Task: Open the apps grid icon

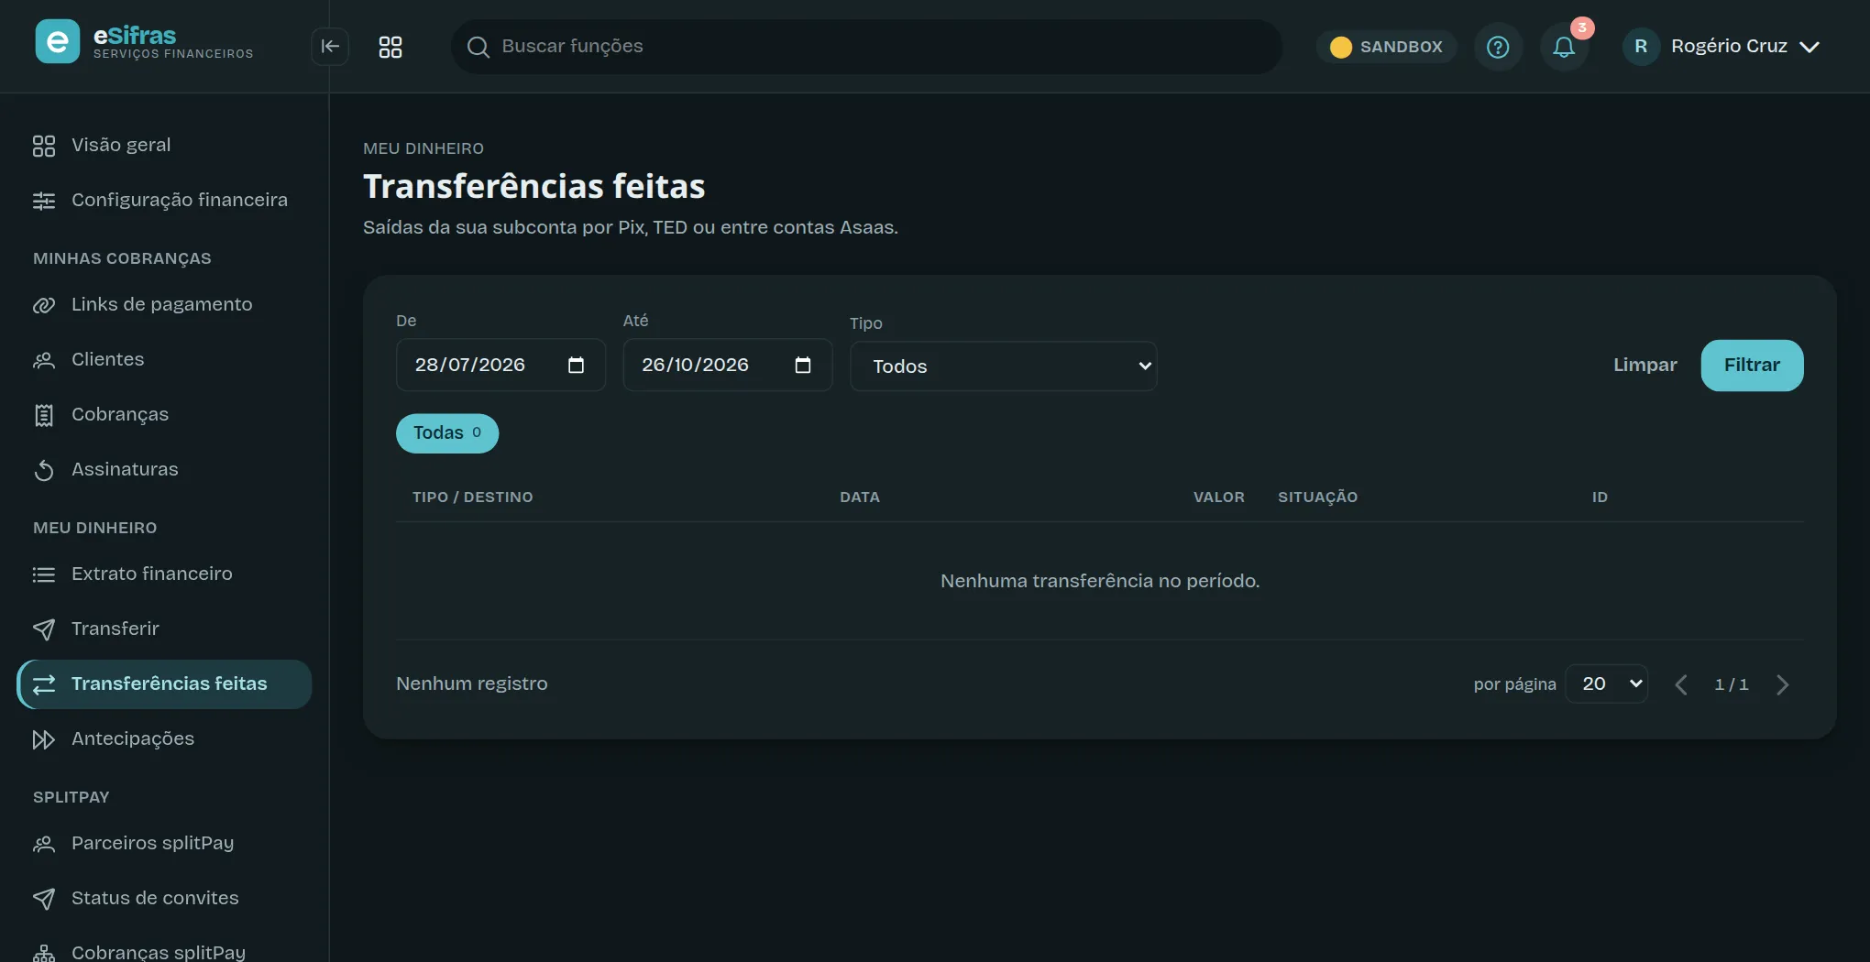Action: point(390,47)
